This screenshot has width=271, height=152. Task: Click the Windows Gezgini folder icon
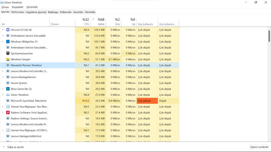click(8, 59)
